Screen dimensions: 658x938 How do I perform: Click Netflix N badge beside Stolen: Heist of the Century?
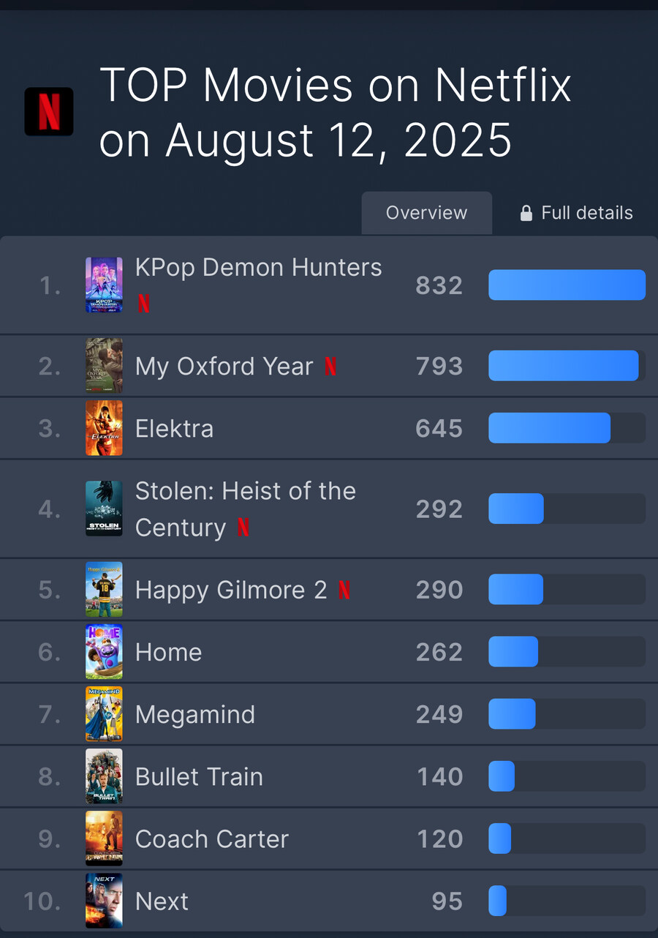(x=243, y=527)
